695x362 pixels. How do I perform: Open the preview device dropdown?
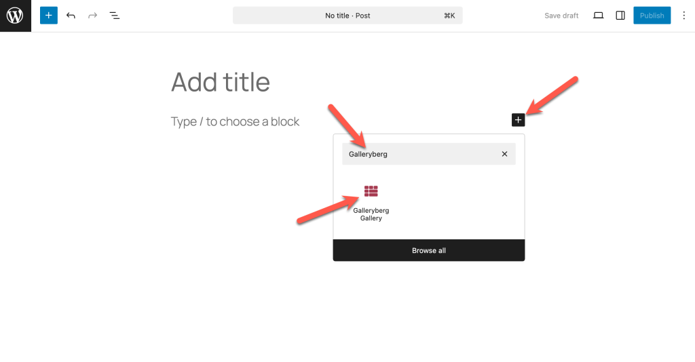[x=598, y=16]
